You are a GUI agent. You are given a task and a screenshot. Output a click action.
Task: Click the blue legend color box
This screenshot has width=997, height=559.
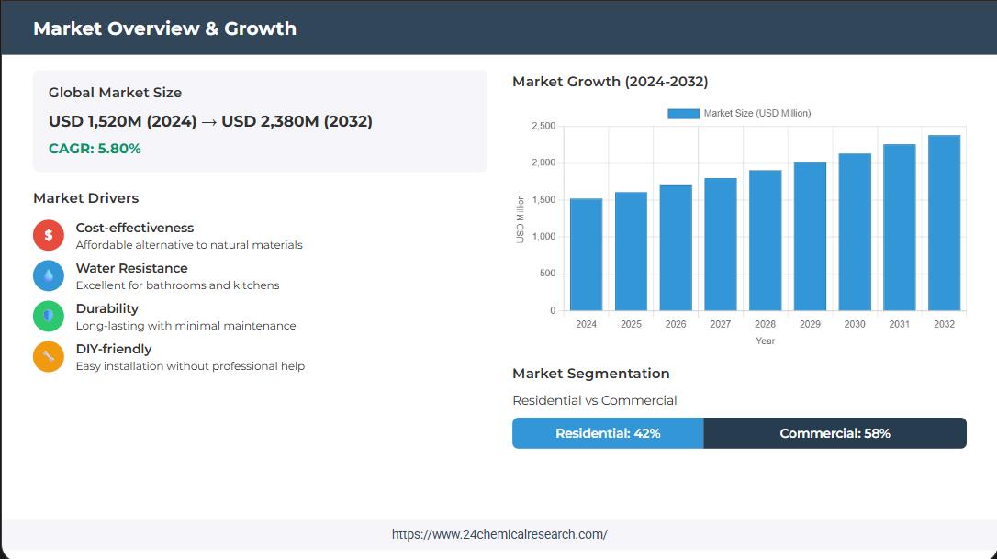click(683, 113)
